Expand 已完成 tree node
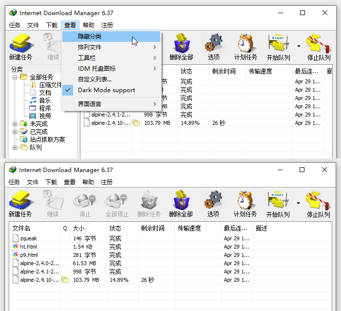The width and height of the screenshot is (341, 311). (15, 132)
